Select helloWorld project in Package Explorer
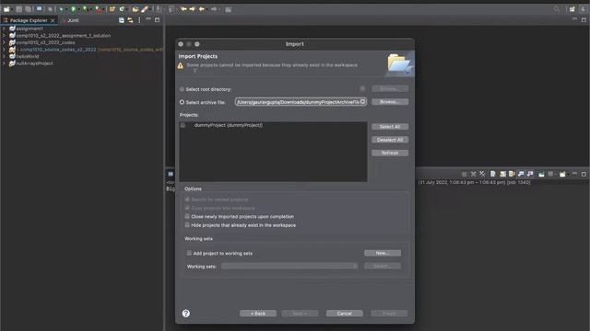 click(28, 56)
